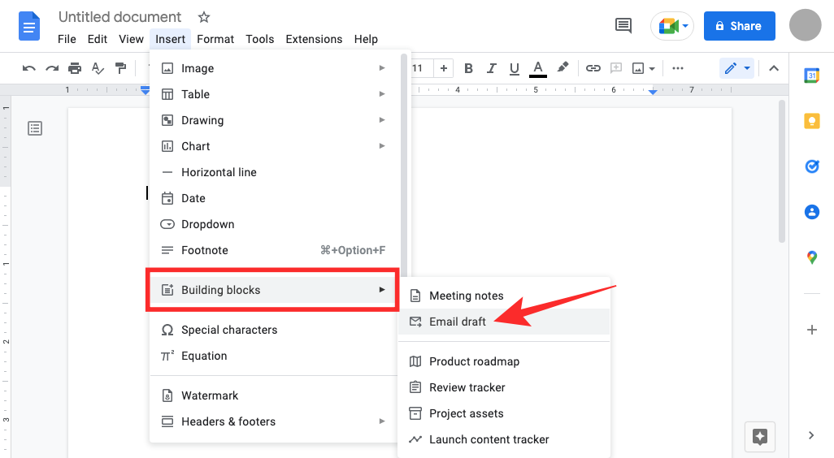Toggle underline formatting
This screenshot has height=458, width=834.
pos(515,68)
